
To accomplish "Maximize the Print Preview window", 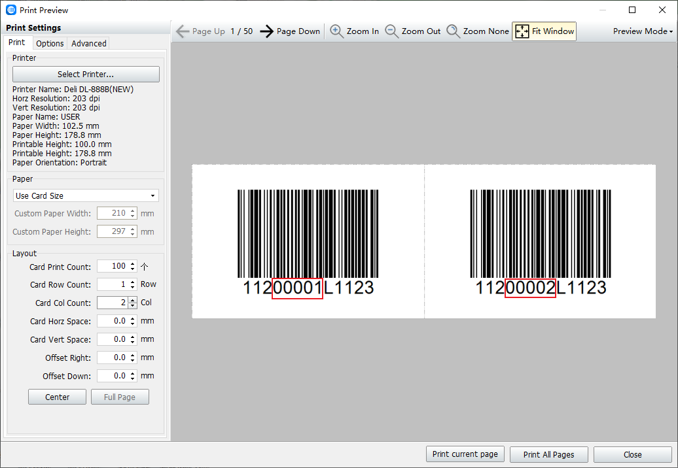I will [x=632, y=10].
